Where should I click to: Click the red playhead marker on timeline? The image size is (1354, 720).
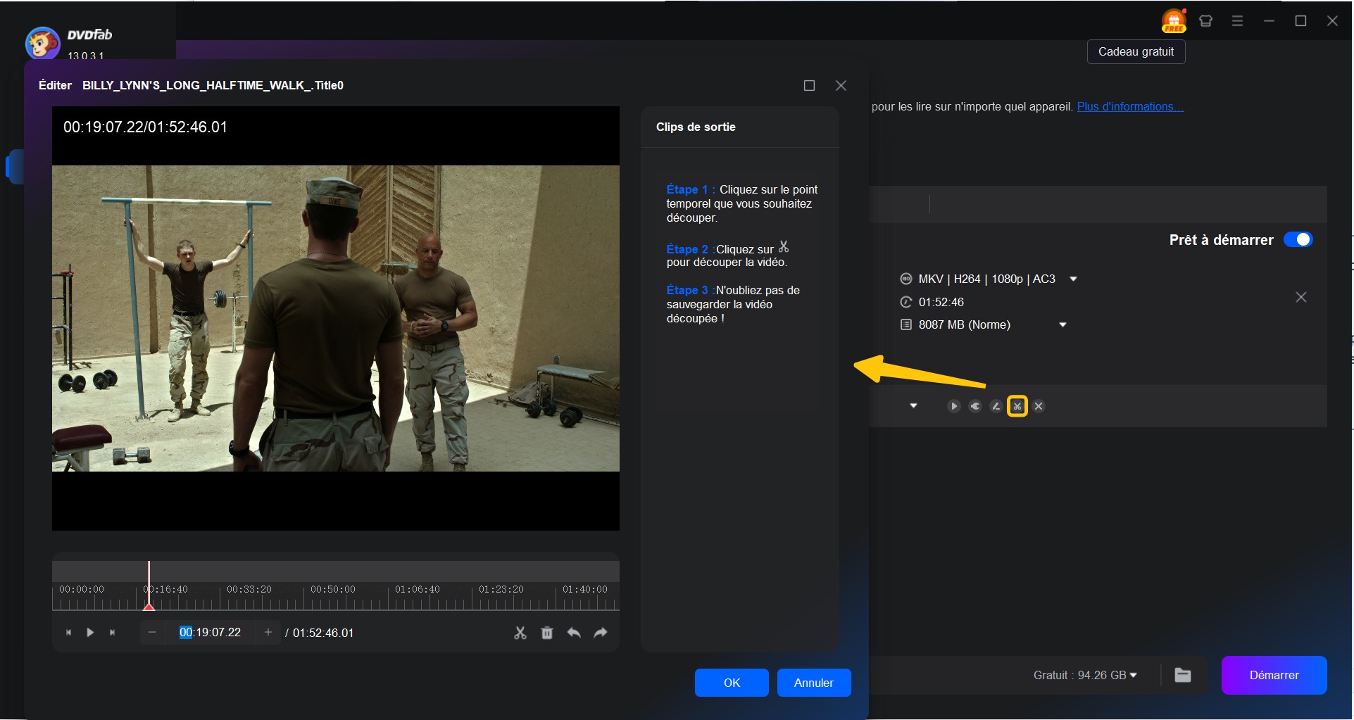pos(149,606)
